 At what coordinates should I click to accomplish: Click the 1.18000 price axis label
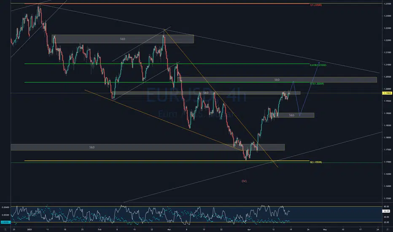(x=388, y=138)
